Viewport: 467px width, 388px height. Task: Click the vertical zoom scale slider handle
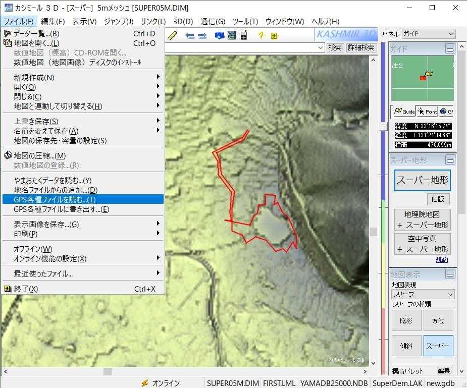click(384, 126)
